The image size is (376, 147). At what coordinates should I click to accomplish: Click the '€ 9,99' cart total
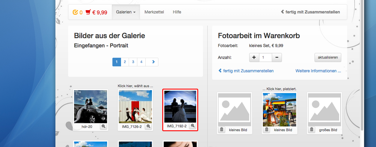coord(100,13)
